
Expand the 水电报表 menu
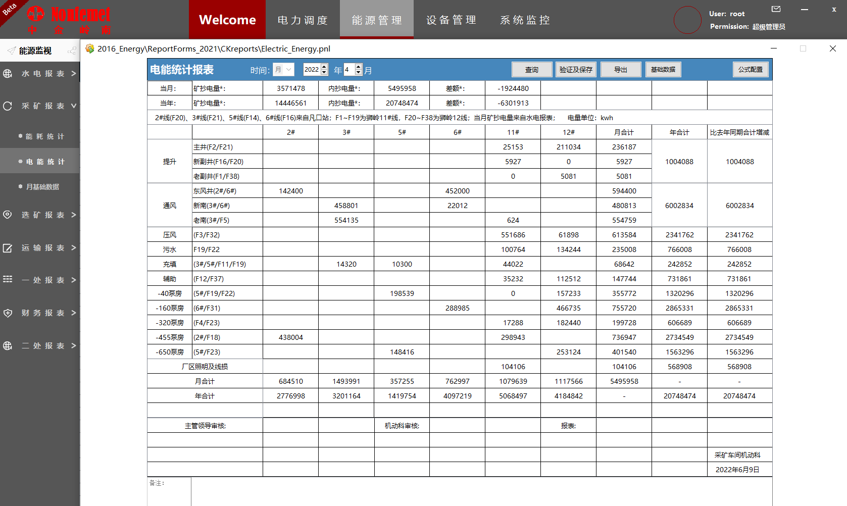[74, 74]
